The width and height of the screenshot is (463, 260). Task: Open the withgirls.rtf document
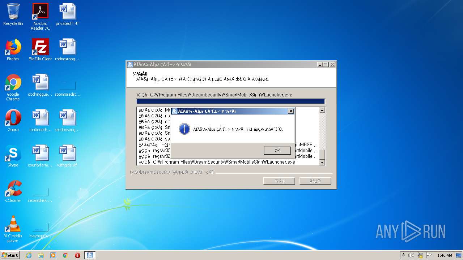click(67, 156)
